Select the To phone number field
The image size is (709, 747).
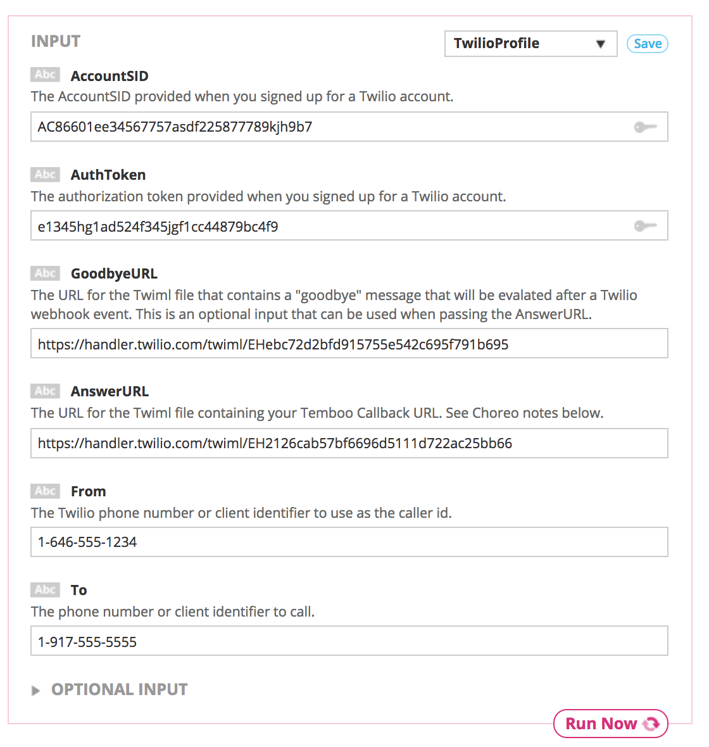[349, 641]
